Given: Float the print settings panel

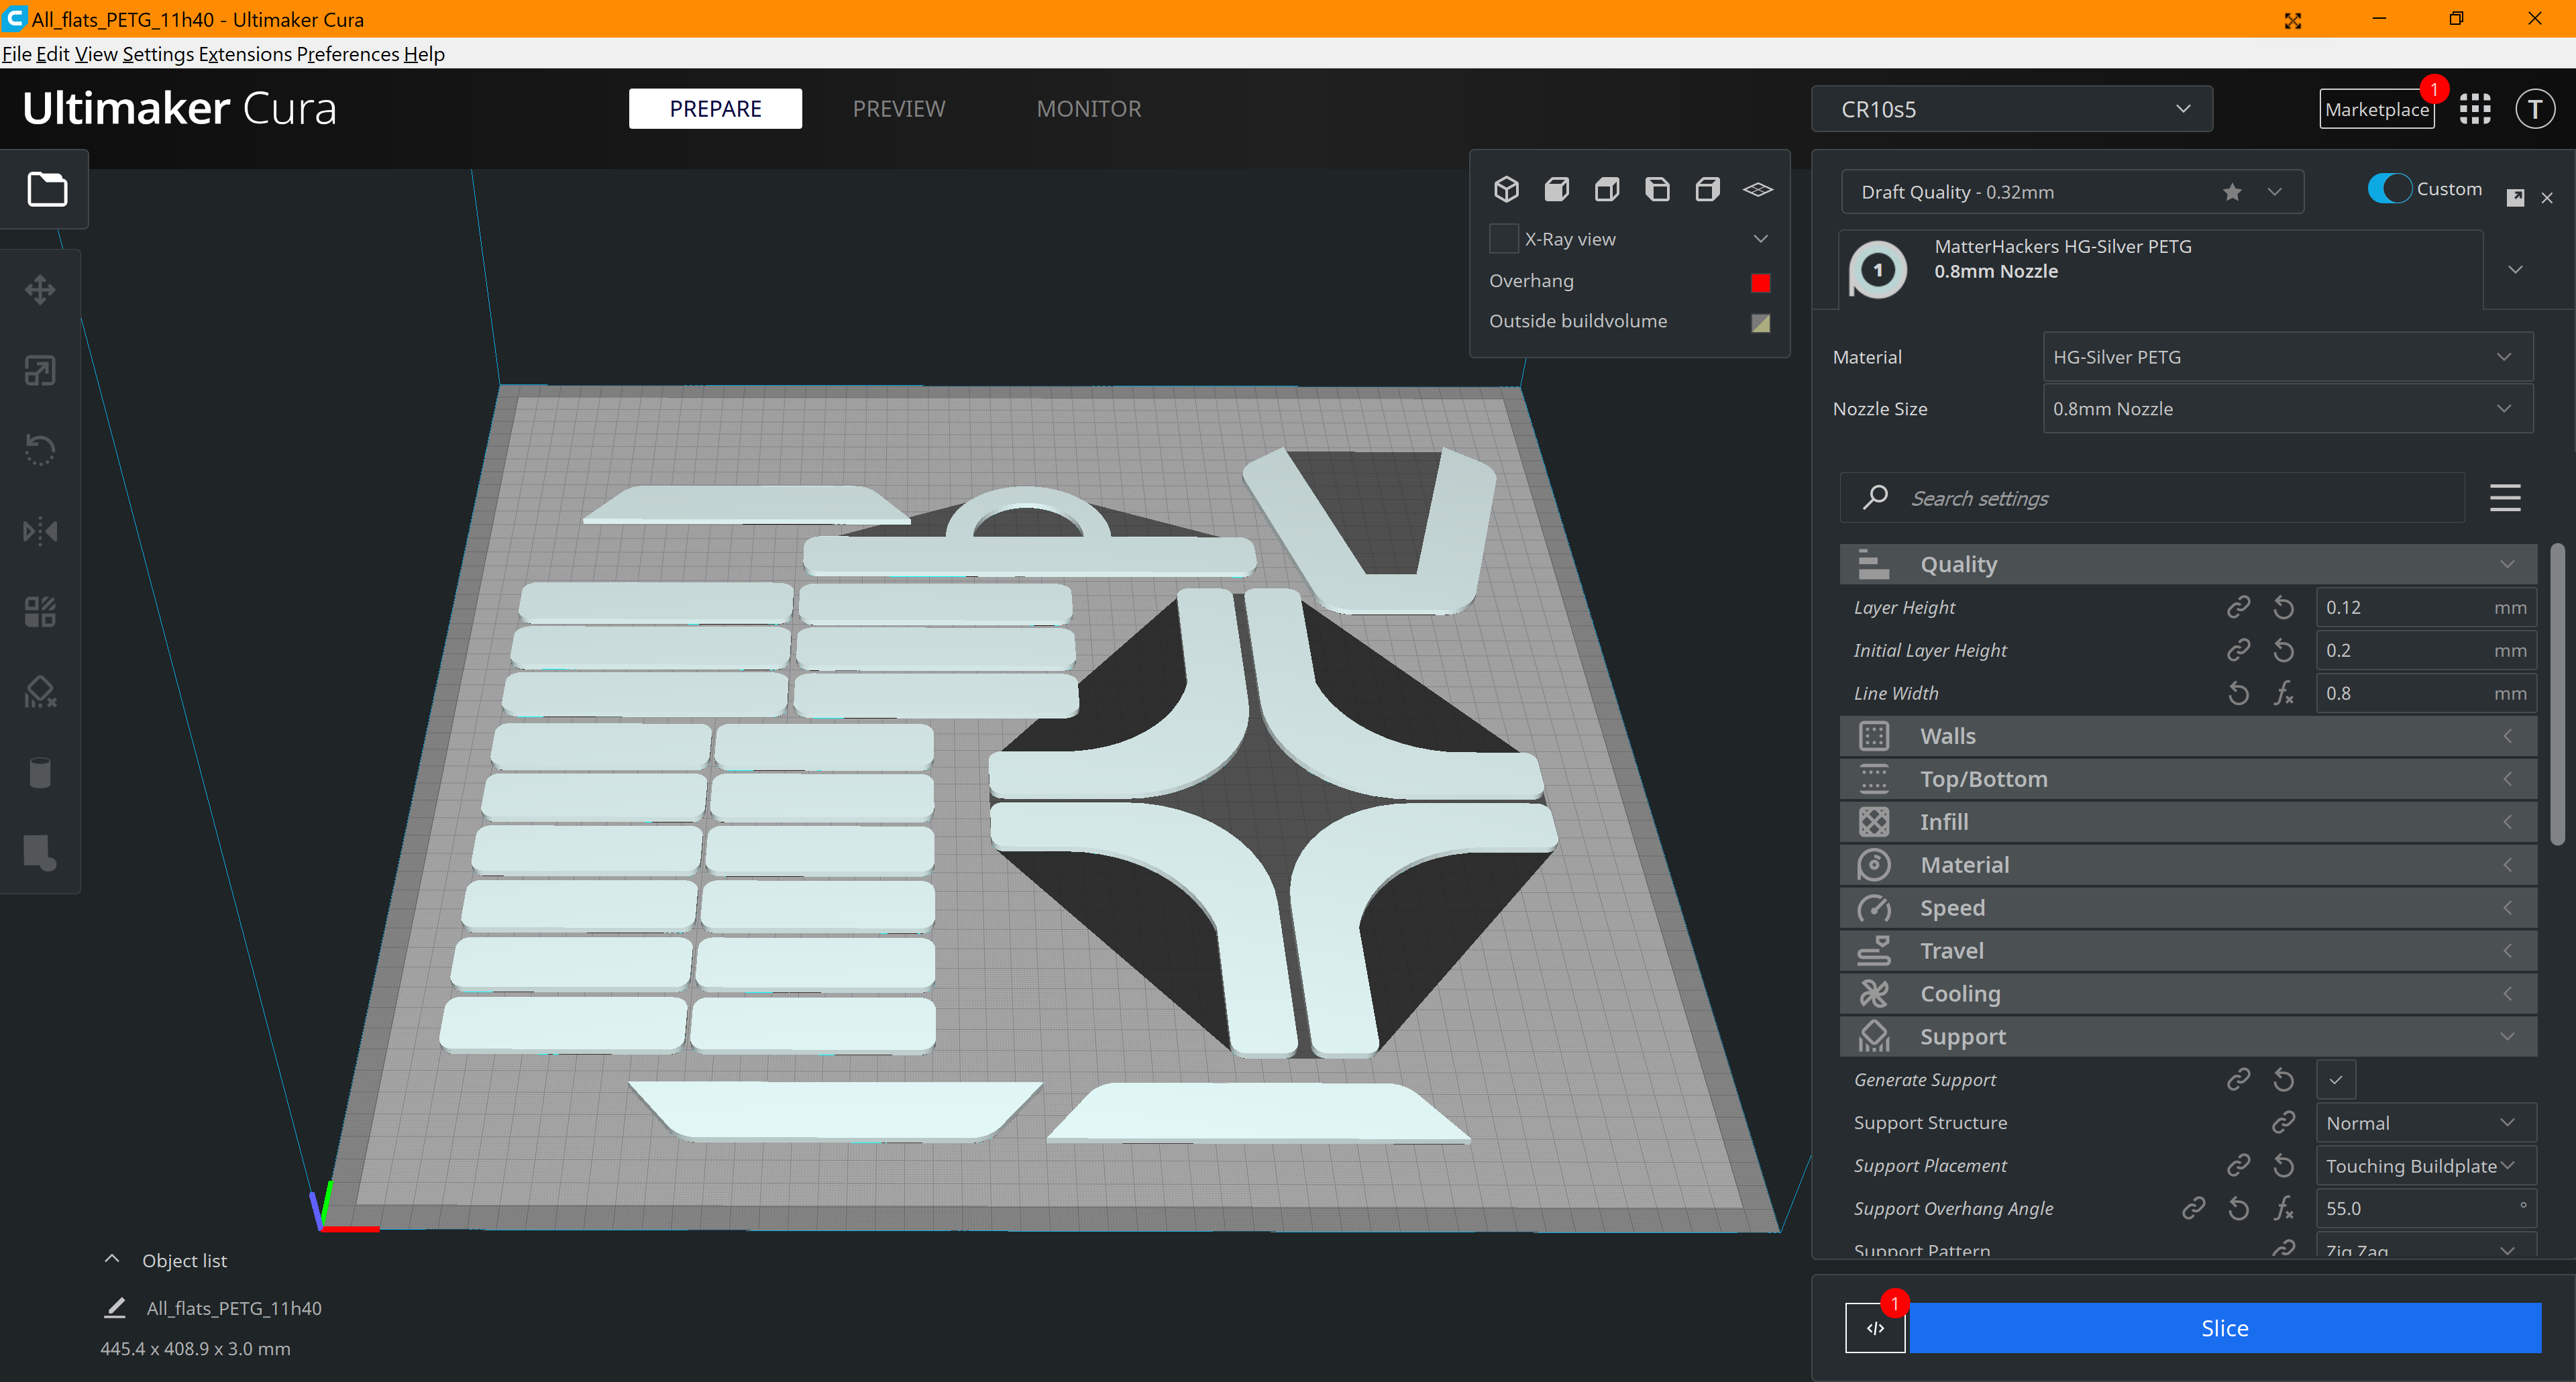Looking at the screenshot, I should pyautogui.click(x=2515, y=197).
